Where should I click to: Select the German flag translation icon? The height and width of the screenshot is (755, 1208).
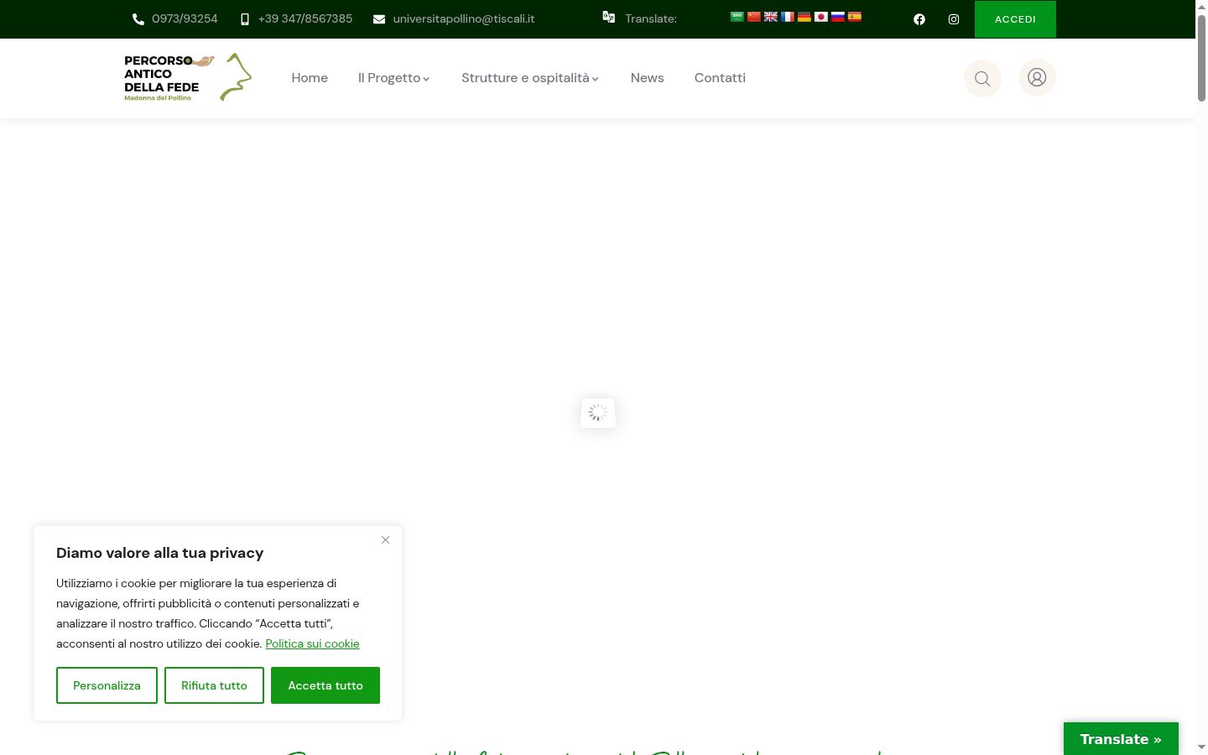coord(804,17)
